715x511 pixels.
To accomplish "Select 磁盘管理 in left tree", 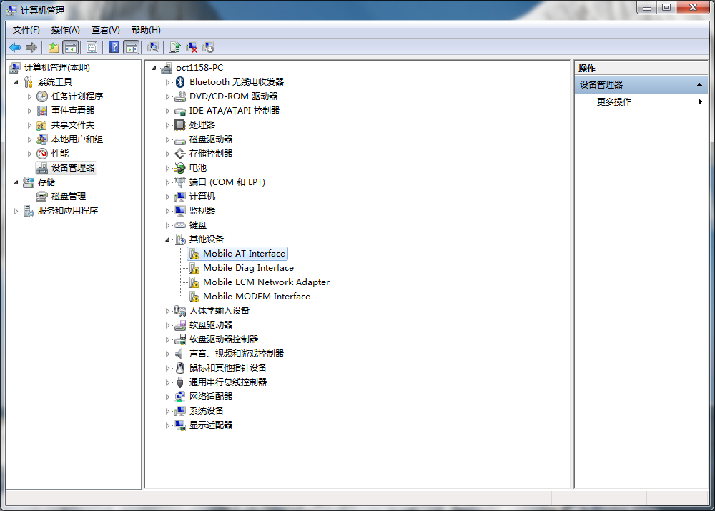I will (x=68, y=197).
